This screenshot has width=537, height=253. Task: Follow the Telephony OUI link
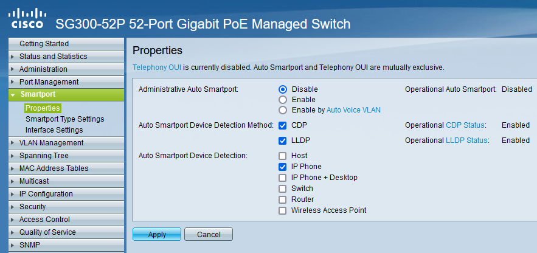click(x=157, y=68)
